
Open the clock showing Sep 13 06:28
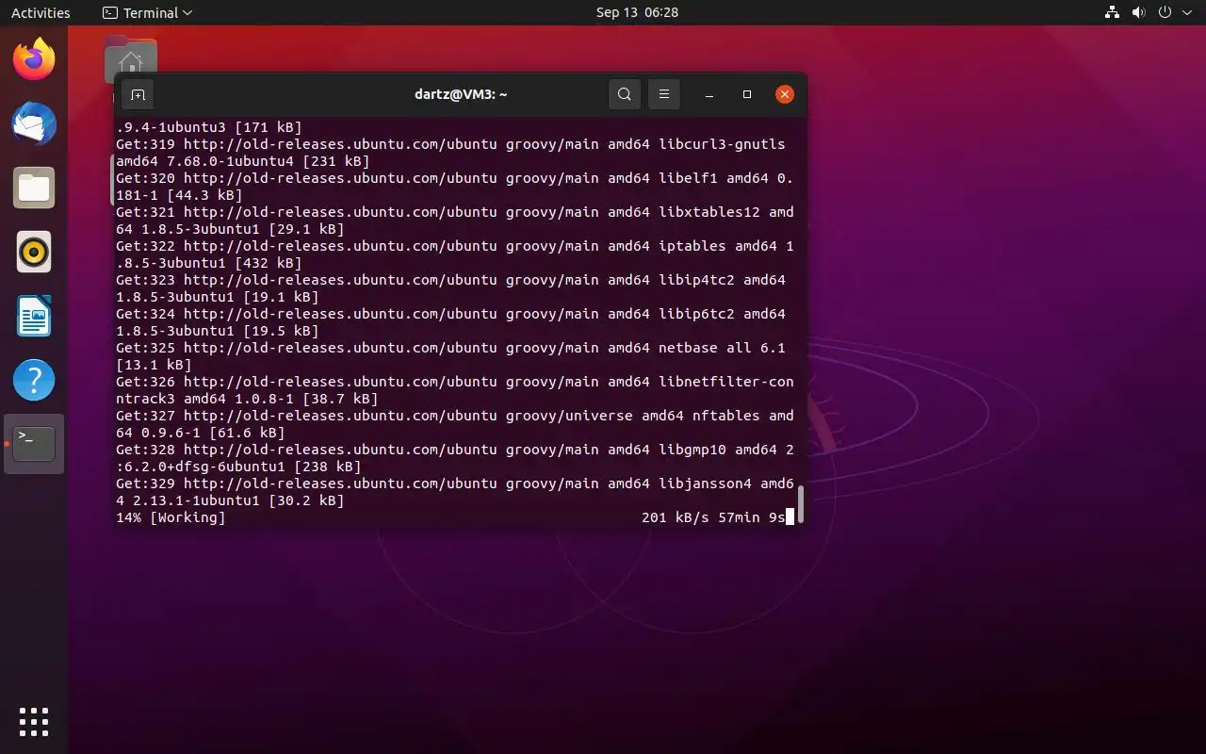637,12
